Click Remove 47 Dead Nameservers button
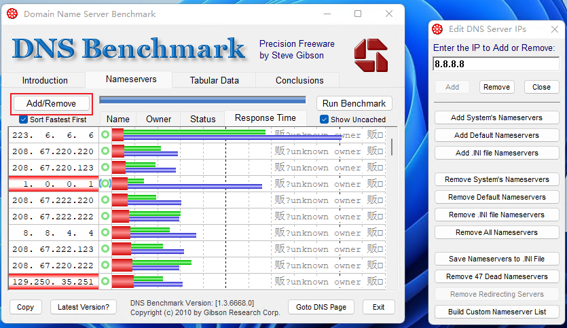 496,276
